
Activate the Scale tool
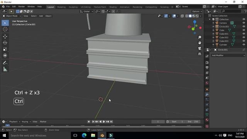point(5,49)
